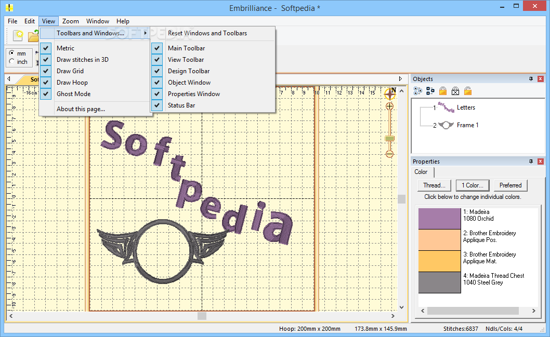Select the 1040 Steel Grey color swatch
The width and height of the screenshot is (550, 337).
coord(439,282)
